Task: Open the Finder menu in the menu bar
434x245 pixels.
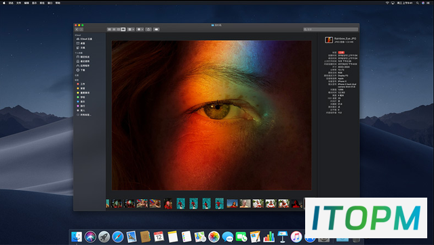Action: (11, 3)
